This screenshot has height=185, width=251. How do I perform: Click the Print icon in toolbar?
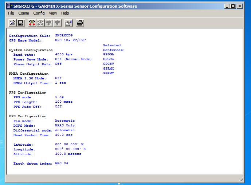point(80,23)
